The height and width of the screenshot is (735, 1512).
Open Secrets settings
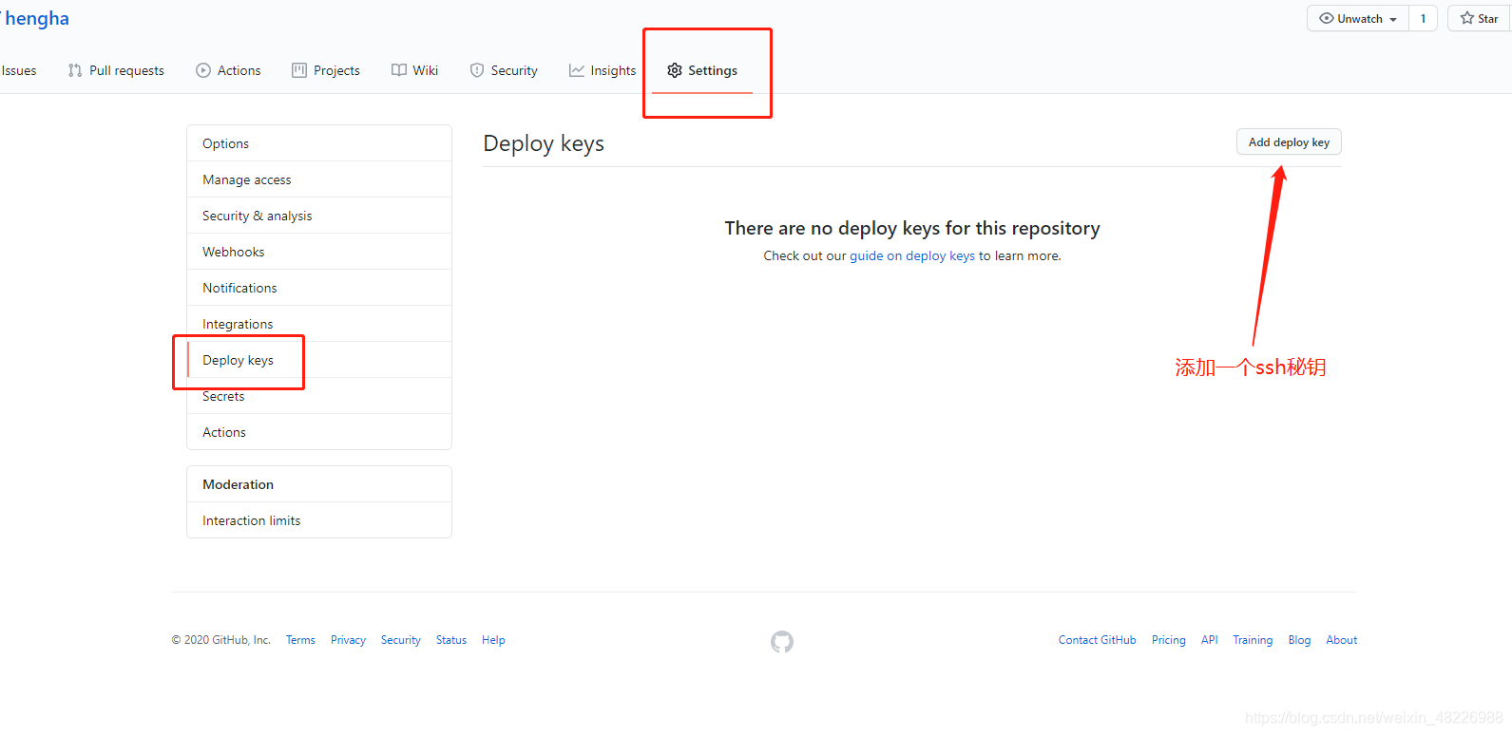[319, 396]
